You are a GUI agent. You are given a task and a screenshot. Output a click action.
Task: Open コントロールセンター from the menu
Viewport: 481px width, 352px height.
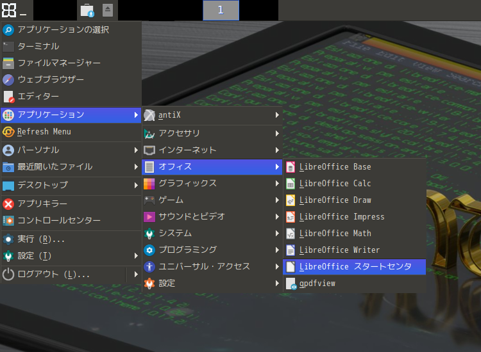(x=71, y=220)
